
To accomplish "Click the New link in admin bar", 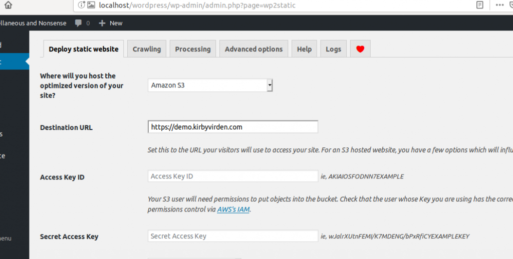I will (116, 23).
